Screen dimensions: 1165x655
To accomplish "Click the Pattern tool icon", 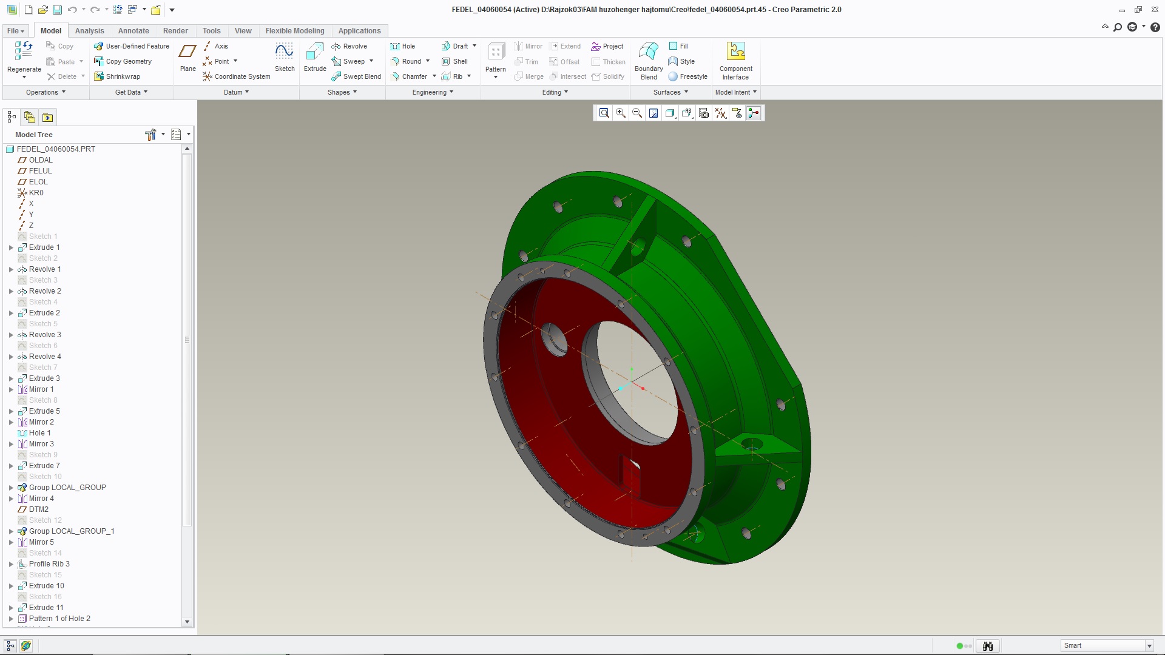I will [496, 52].
